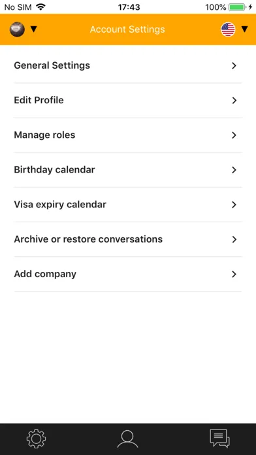Click the battery indicator in status bar

237,7
